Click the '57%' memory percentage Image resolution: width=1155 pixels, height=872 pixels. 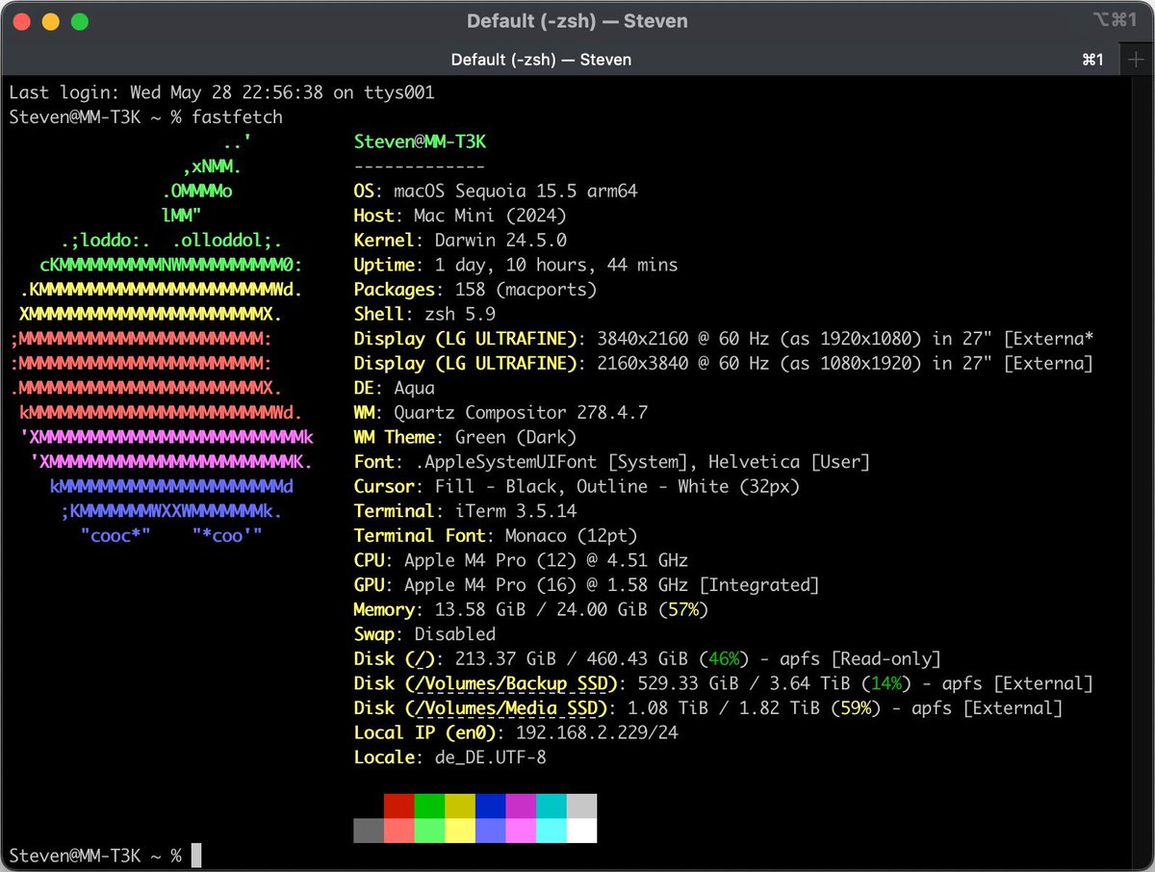[682, 609]
